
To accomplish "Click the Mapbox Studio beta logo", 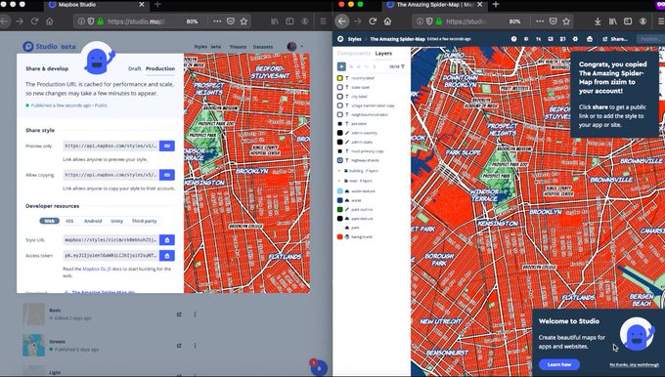I will point(49,47).
